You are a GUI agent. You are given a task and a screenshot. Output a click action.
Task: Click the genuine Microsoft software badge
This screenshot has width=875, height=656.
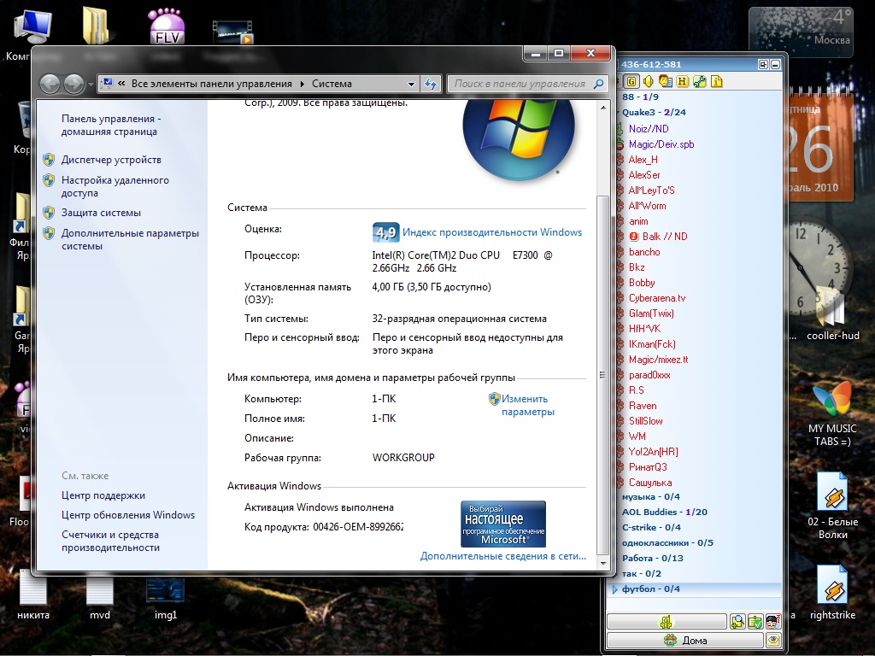[x=502, y=524]
